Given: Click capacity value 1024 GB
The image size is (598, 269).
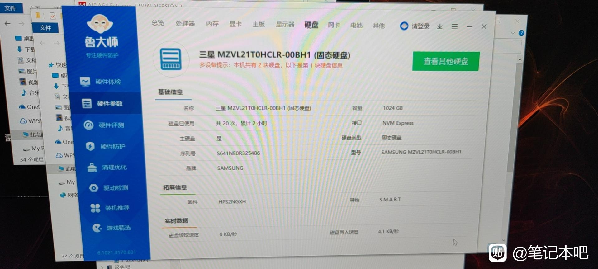Looking at the screenshot, I should click(x=393, y=108).
